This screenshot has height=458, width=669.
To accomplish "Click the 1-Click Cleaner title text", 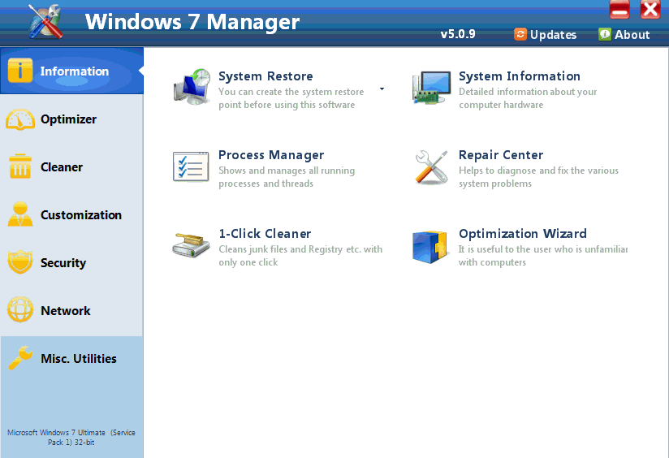I will 265,234.
